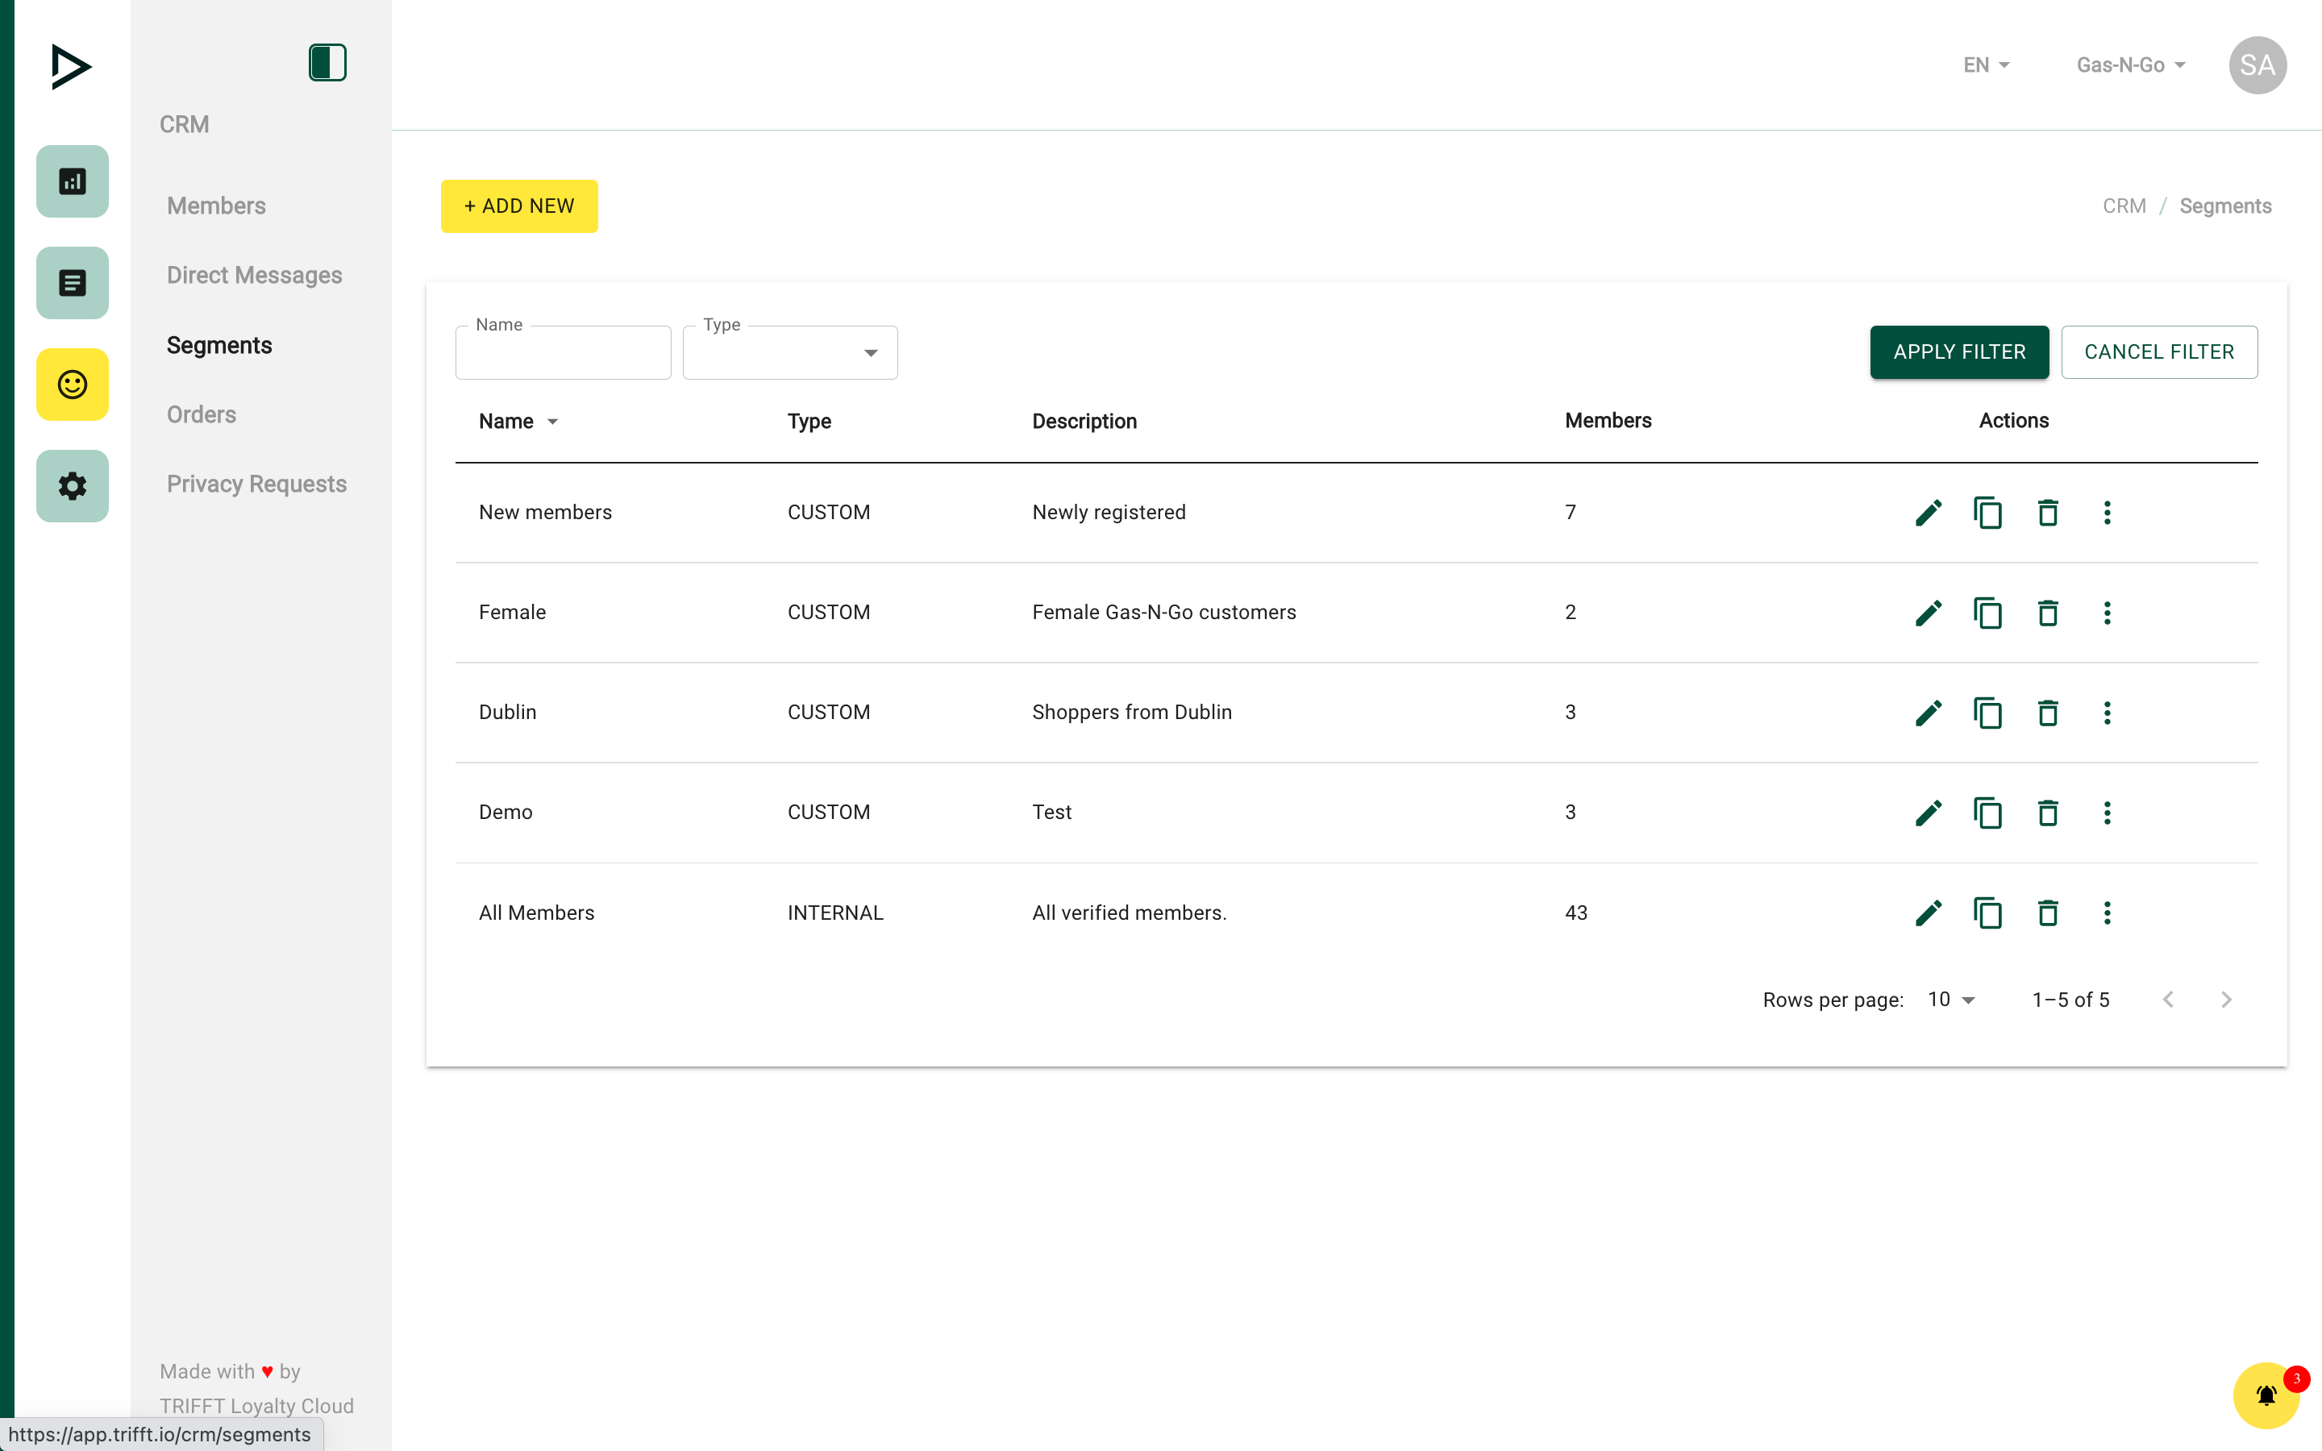Click the content document sidebar icon
The width and height of the screenshot is (2322, 1451).
coord(72,283)
